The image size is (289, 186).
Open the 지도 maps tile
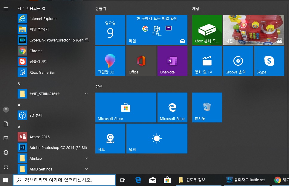pyautogui.click(x=110, y=139)
